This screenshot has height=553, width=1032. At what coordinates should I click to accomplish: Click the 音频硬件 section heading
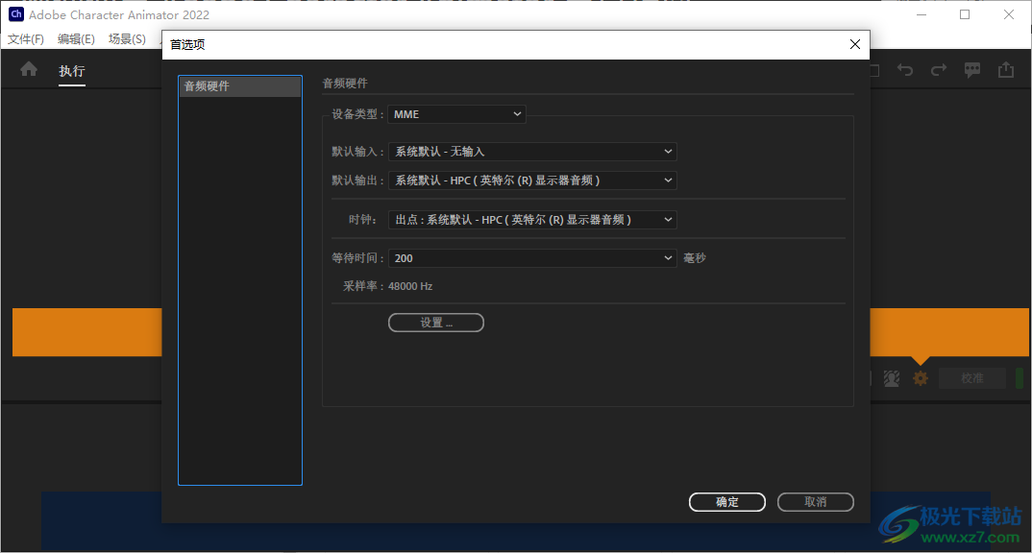[x=345, y=84]
